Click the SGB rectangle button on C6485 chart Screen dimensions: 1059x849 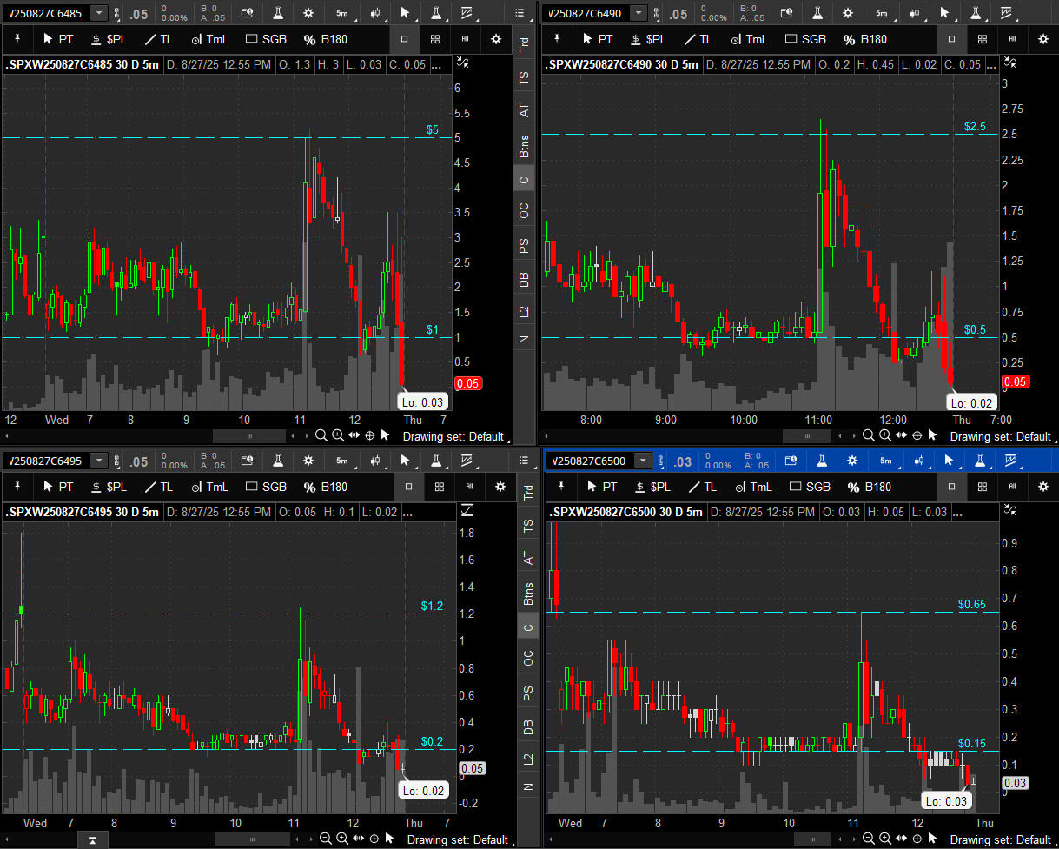[266, 39]
